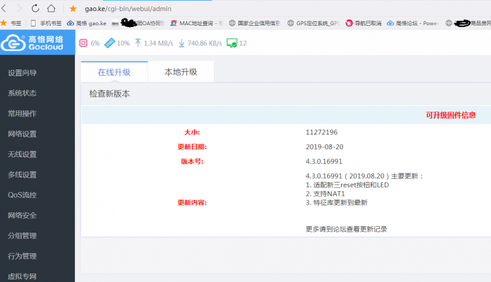Click the 大小: label
Screen dimensions: 491x282
pos(192,132)
